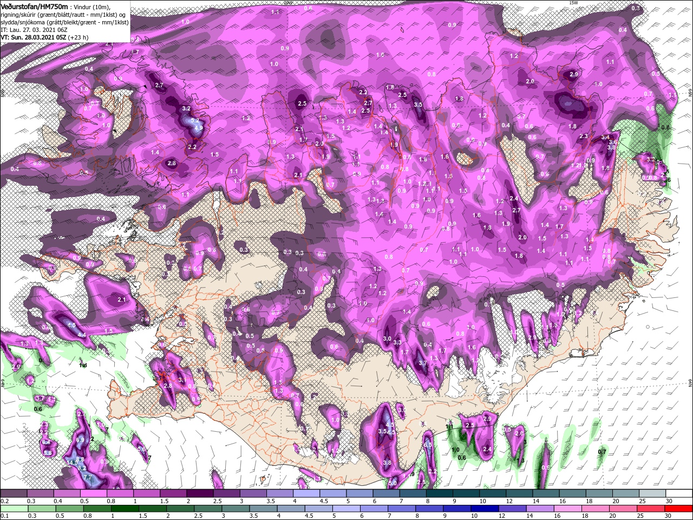Click the 3.3 precipitation value

tap(397, 342)
